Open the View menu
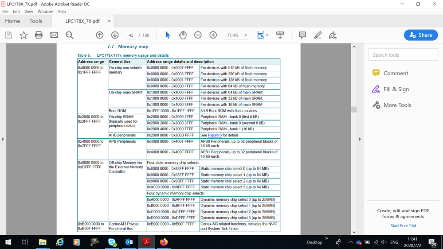 (28, 12)
